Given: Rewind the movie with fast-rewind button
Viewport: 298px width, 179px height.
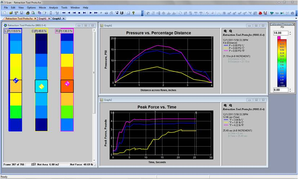Looking at the screenshot, I should 64,13.
